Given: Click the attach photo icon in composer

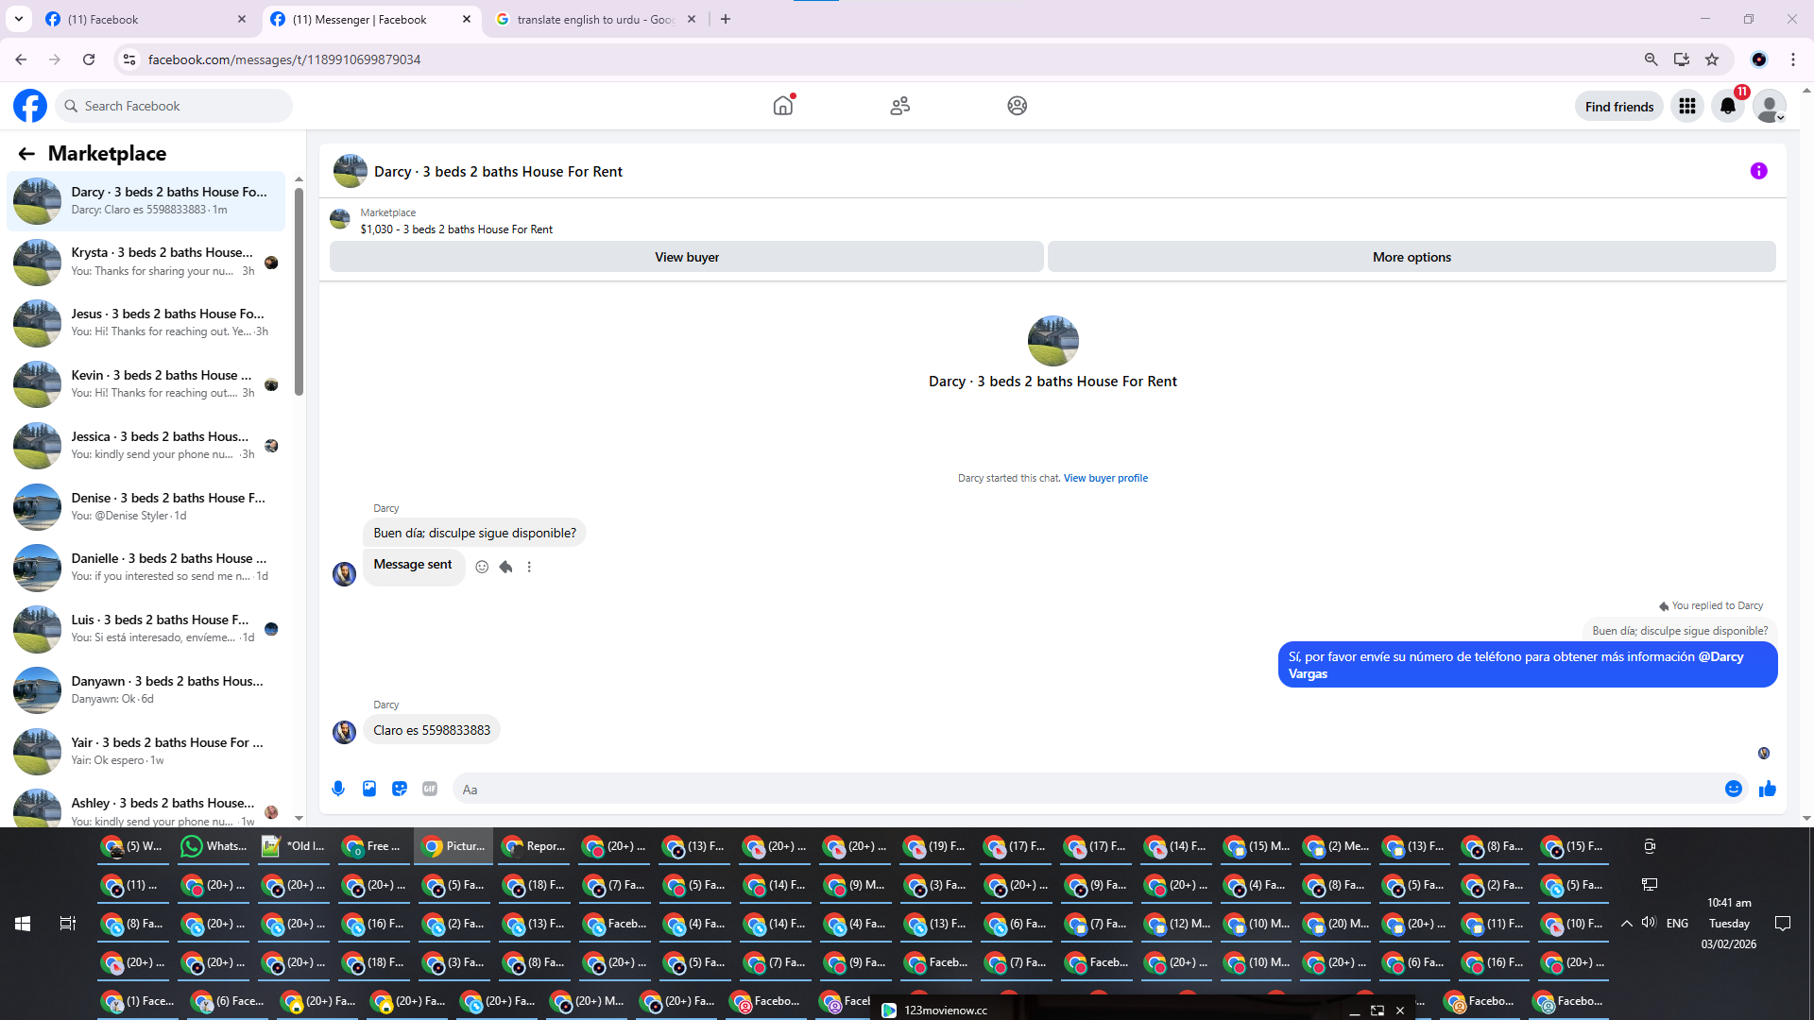Looking at the screenshot, I should (x=369, y=789).
